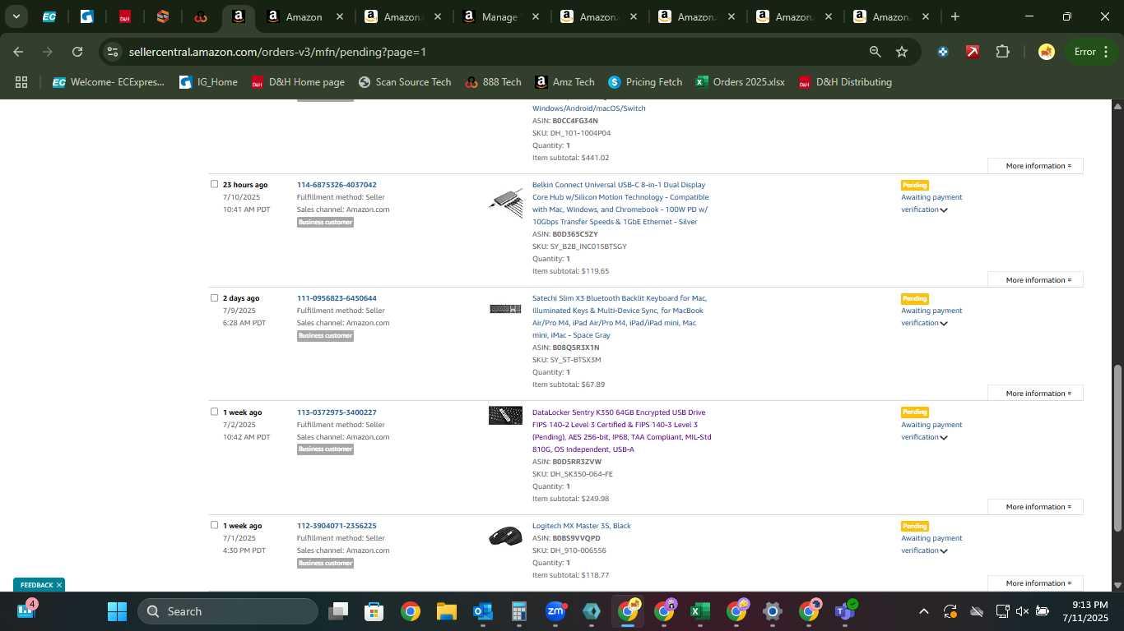Open order 113-0372975-3400227 link
Image resolution: width=1124 pixels, height=631 pixels.
pos(337,412)
